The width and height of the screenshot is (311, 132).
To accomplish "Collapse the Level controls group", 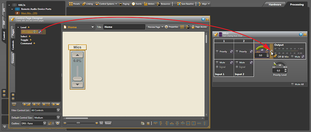I will pos(18,28).
